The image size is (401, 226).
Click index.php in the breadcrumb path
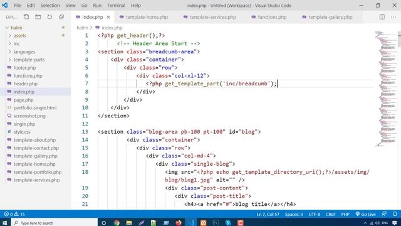pos(112,28)
